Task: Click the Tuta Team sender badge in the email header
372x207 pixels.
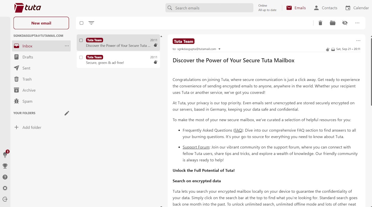Action: 184,41
